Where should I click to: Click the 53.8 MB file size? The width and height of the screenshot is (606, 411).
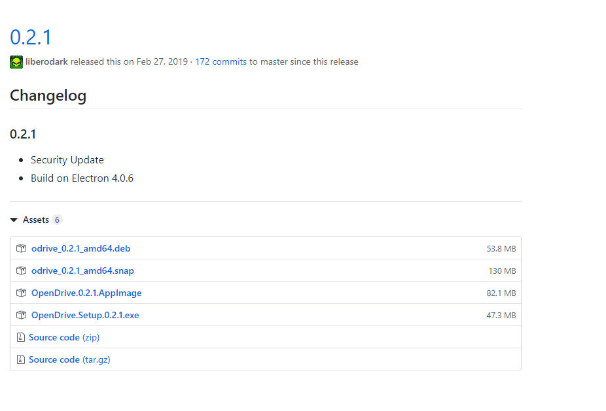tap(501, 248)
